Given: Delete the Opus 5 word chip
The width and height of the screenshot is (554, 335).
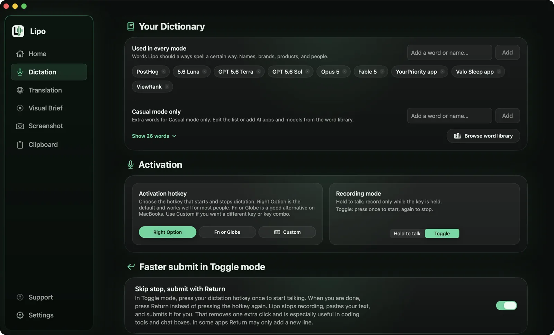Looking at the screenshot, I should [x=345, y=72].
